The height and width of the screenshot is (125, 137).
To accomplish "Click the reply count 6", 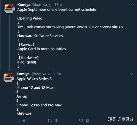I will point(24,121).
